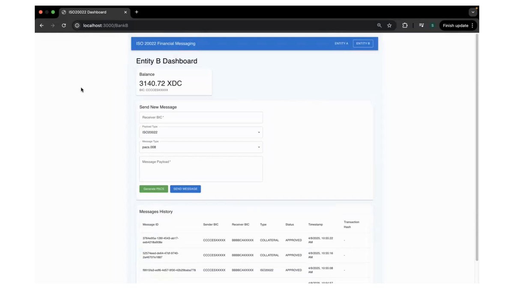The image size is (514, 289).
Task: Reload the page with refresh icon
Action: coord(64,26)
